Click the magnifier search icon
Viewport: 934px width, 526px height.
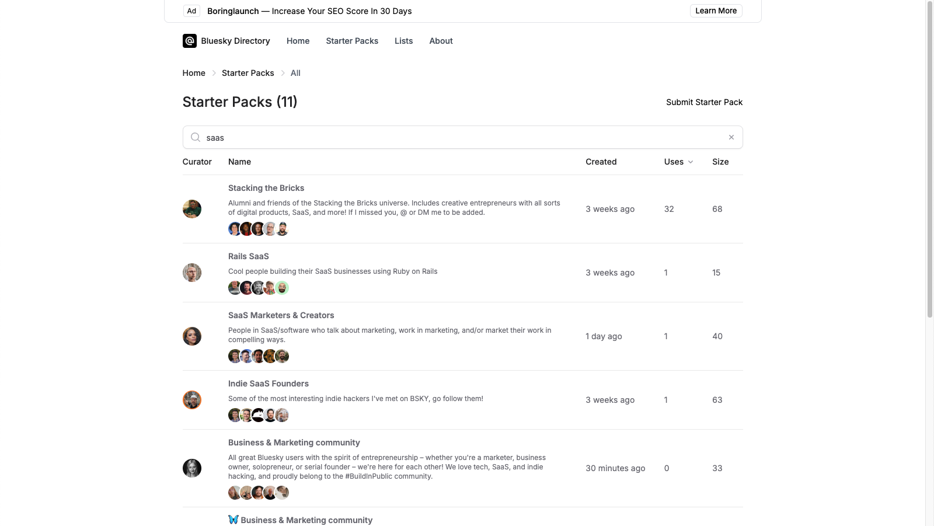point(196,137)
